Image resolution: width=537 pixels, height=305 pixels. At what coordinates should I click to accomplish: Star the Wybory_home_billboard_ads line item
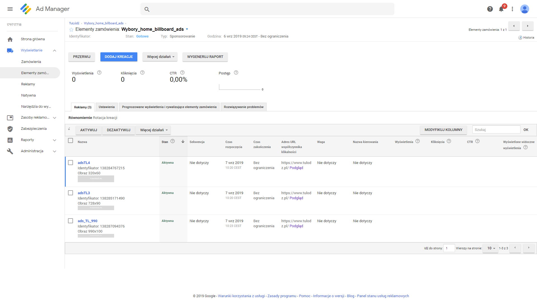71,30
